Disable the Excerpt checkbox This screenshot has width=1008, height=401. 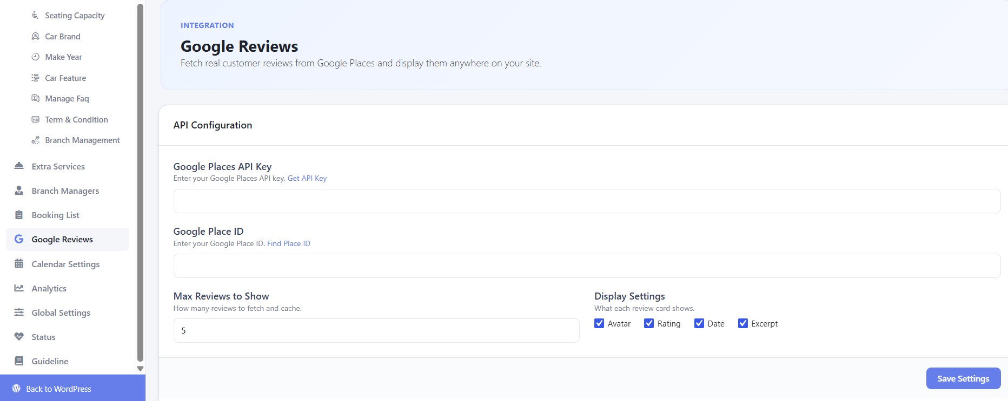[x=743, y=323]
